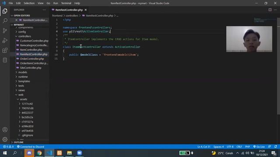Open Discord from the taskbar
The height and width of the screenshot is (157, 280).
[29, 153]
